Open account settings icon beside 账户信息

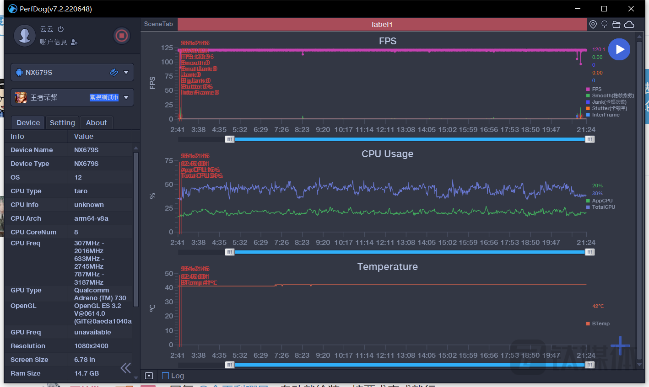click(74, 42)
